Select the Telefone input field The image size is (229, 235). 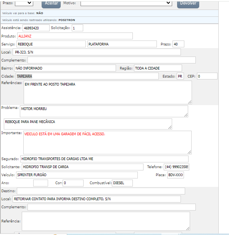click(x=176, y=167)
